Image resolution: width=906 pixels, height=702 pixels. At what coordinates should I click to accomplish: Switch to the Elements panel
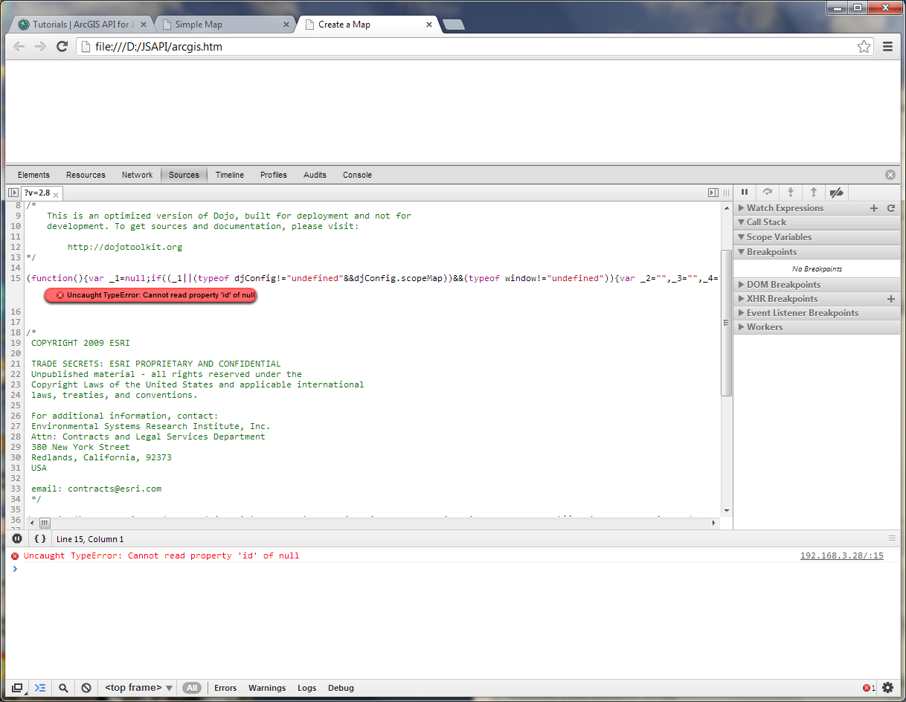coord(33,175)
